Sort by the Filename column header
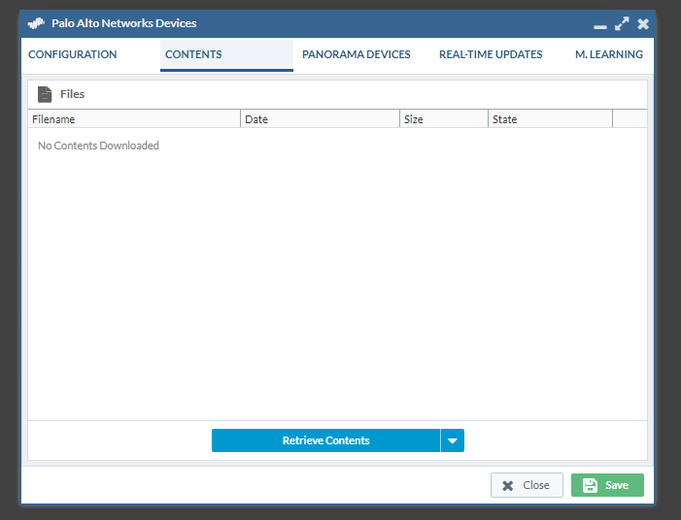The width and height of the screenshot is (681, 520). point(134,119)
